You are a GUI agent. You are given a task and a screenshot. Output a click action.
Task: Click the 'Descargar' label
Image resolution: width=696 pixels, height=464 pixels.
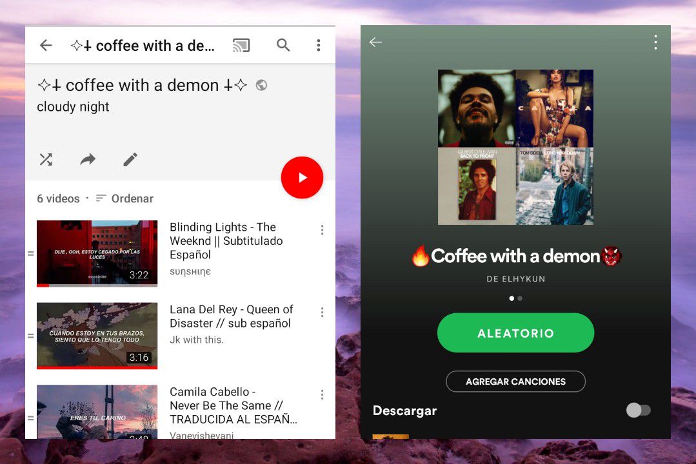pyautogui.click(x=405, y=411)
